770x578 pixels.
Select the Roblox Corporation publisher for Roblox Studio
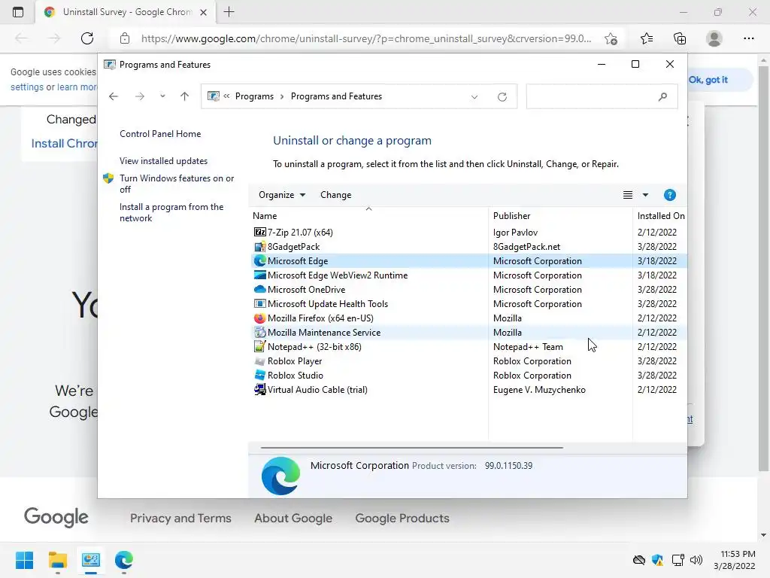(532, 375)
